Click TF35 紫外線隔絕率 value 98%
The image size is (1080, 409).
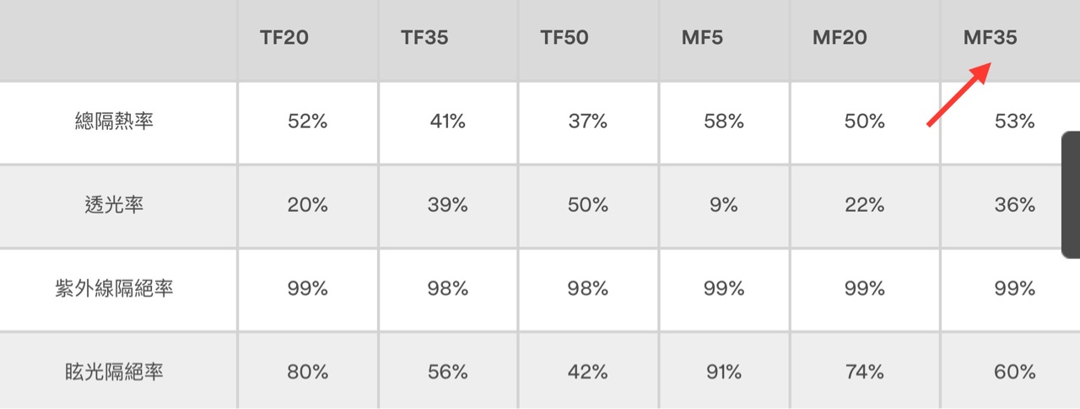(447, 288)
